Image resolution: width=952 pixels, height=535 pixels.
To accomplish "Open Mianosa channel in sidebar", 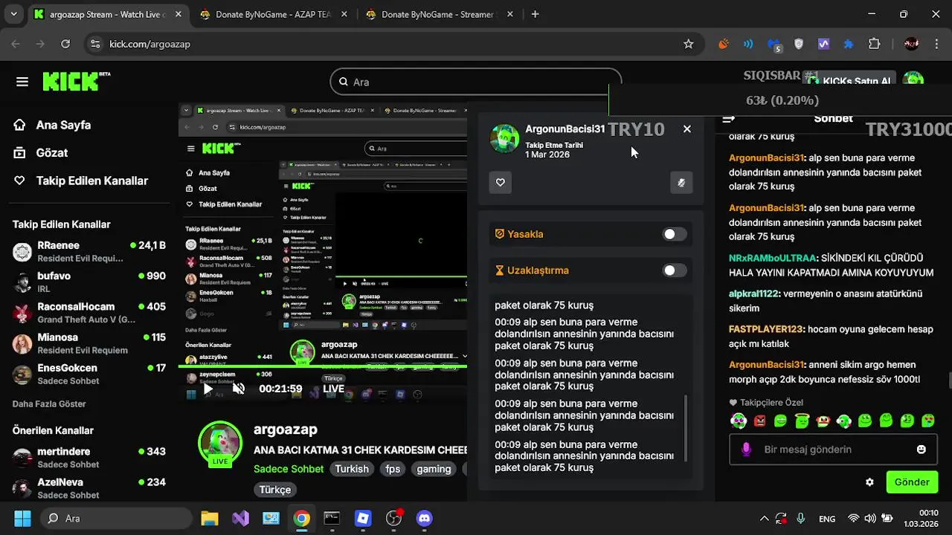I will [x=89, y=343].
